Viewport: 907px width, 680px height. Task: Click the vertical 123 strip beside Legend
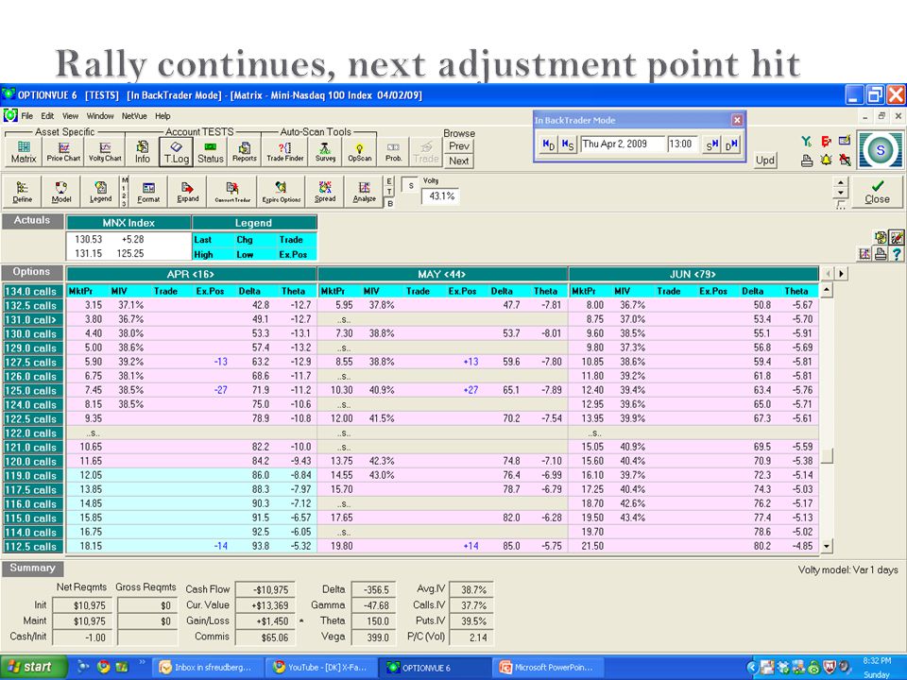pyautogui.click(x=125, y=192)
